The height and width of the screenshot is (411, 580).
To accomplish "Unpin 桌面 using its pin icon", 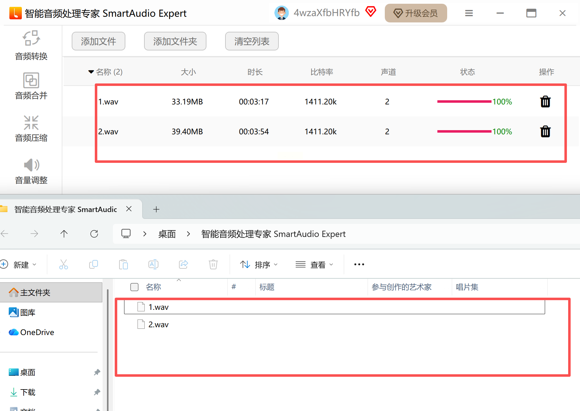I will pyautogui.click(x=97, y=372).
